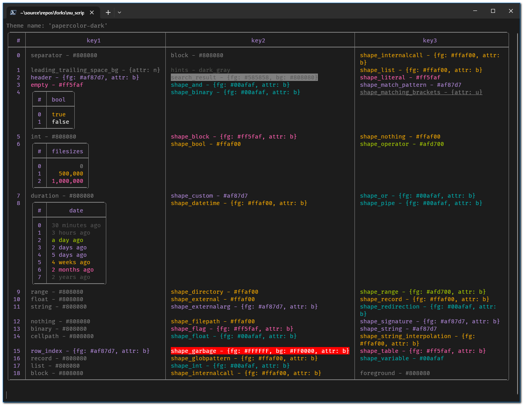Click the 'shape_binary' entry
This screenshot has width=523, height=405.
235,92
